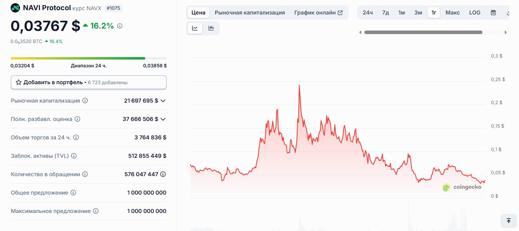519x231 pixels.
Task: Click the chart time range scrollbar thumb
Action: coord(423,32)
